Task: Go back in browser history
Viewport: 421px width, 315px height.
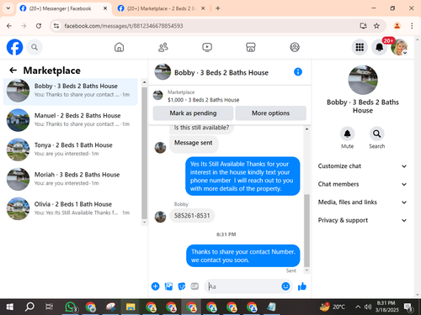Action: pos(9,26)
